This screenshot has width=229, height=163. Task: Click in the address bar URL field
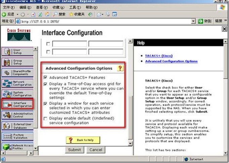pyautogui.click(x=103, y=21)
